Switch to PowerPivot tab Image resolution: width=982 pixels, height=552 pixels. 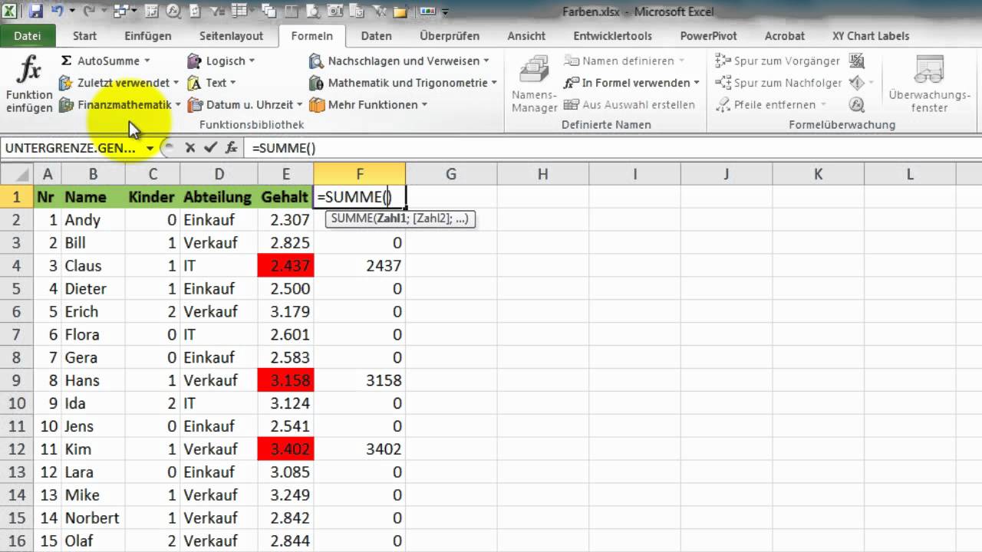coord(708,35)
